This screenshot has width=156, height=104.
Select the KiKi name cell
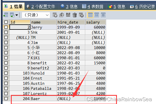click(x=43, y=58)
